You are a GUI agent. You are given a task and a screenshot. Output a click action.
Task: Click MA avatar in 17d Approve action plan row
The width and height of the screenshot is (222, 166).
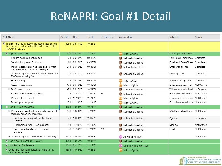pyautogui.click(x=121, y=85)
